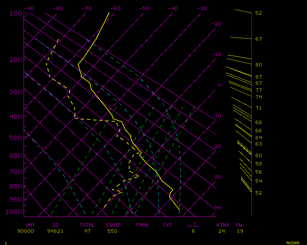Viewport: 307px width, 245px height.
Task: Click the 40 degree isotherm label
Action: tap(217, 208)
